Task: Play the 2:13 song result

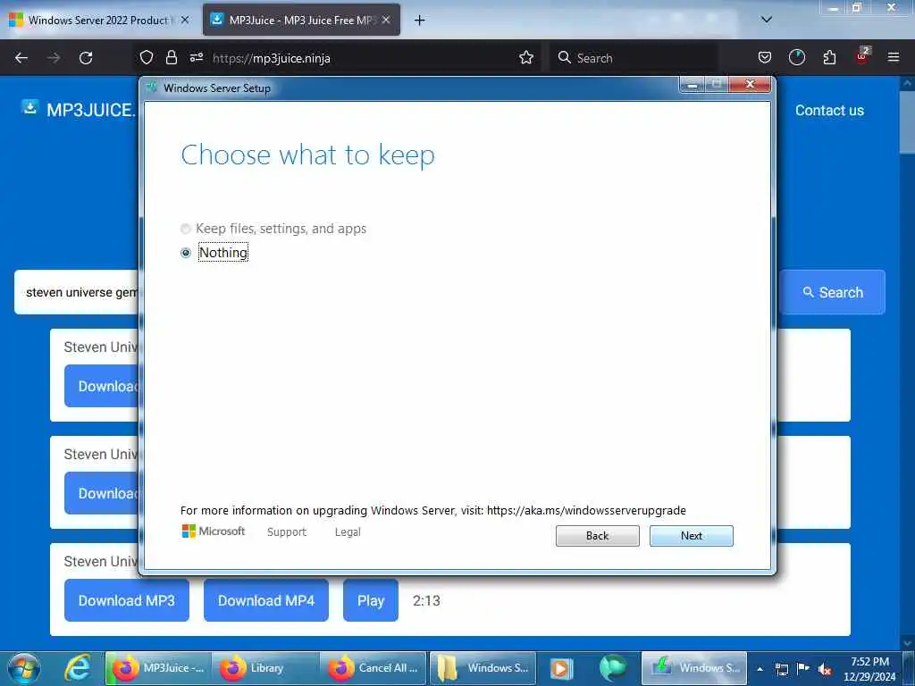Action: click(x=371, y=600)
